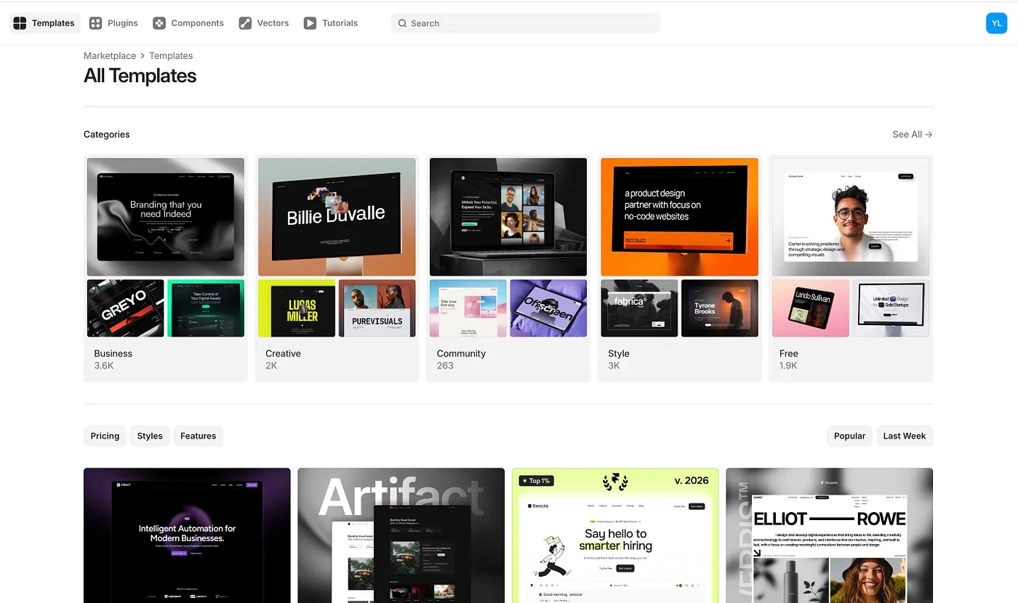Select the Tyrone Brooks template thumbnail
The height and width of the screenshot is (603, 1018).
(x=720, y=308)
